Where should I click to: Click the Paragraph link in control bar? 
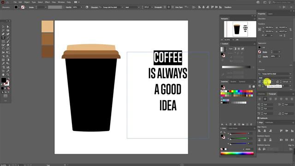158,7
